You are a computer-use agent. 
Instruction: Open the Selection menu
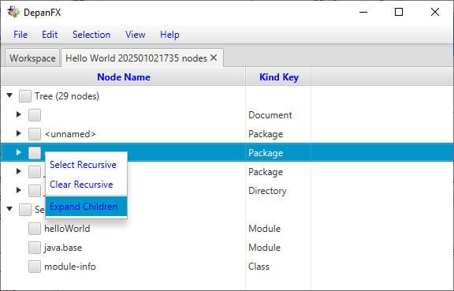(91, 35)
